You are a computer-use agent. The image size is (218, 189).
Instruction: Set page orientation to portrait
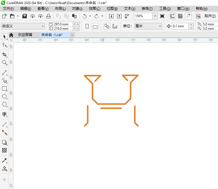pyautogui.click(x=87, y=26)
